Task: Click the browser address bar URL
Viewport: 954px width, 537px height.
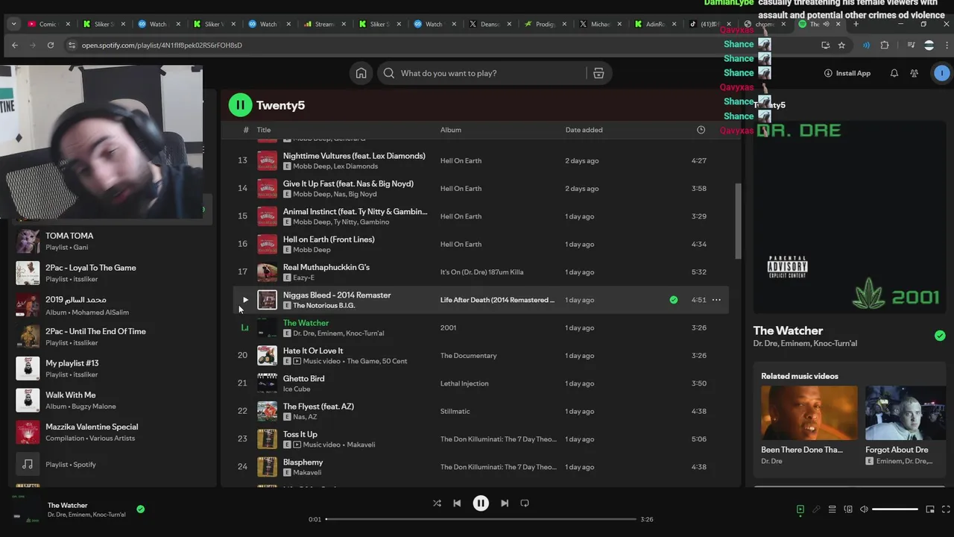Action: [x=162, y=45]
